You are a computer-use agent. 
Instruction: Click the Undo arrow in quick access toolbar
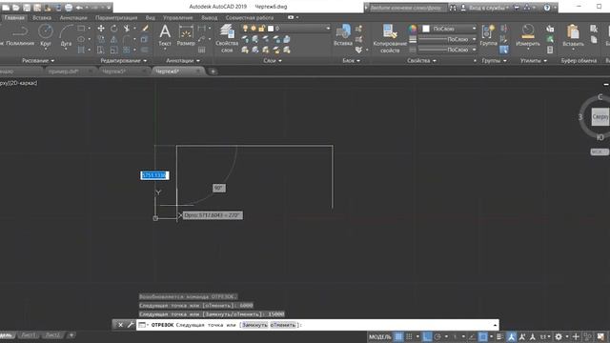coord(79,8)
